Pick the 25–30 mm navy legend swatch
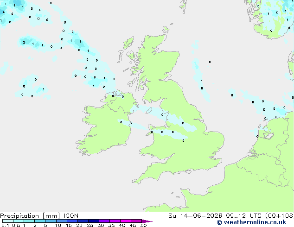This screenshot has width=294, height=227. (93, 221)
